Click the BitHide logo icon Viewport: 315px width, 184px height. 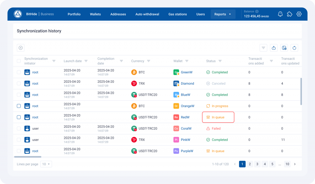point(18,14)
